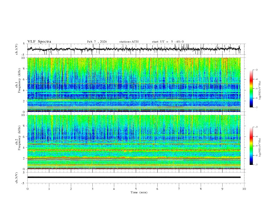
Task: Click the time axis tick label "10"
Action: (x=244, y=189)
